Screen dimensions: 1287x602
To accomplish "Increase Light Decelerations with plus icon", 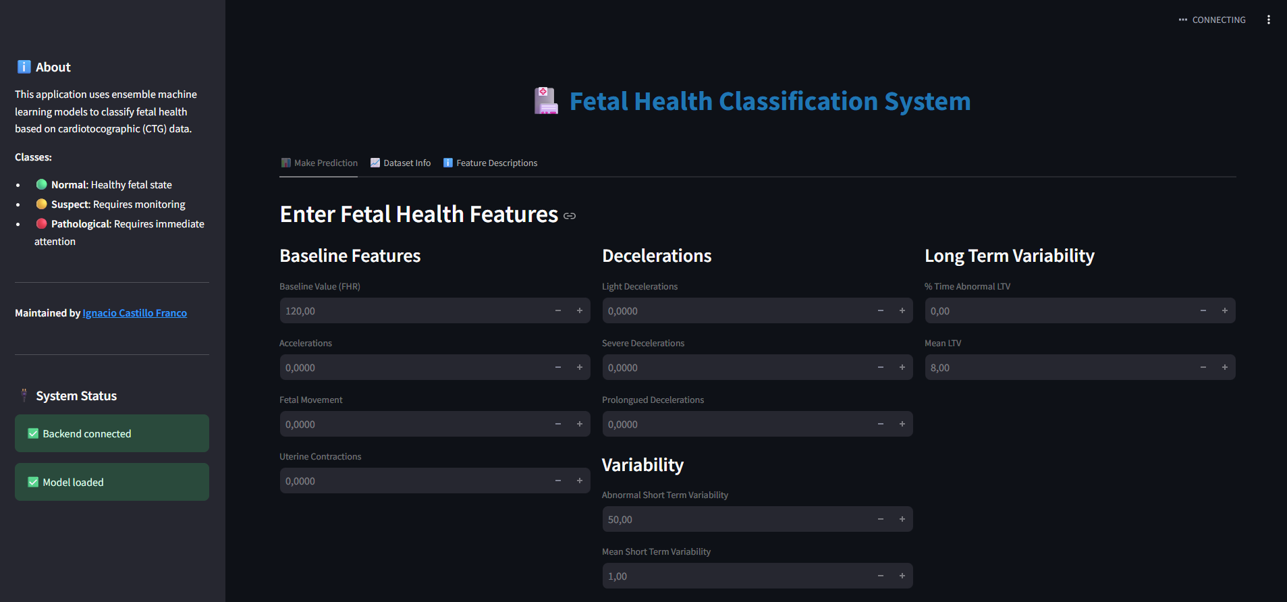I will pyautogui.click(x=902, y=310).
